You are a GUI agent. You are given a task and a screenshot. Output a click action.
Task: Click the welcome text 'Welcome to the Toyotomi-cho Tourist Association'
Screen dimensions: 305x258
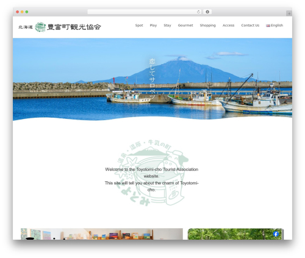[x=152, y=170]
